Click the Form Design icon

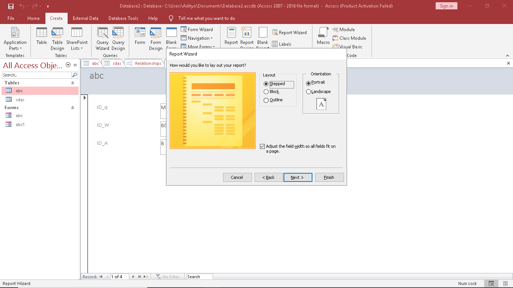point(155,39)
